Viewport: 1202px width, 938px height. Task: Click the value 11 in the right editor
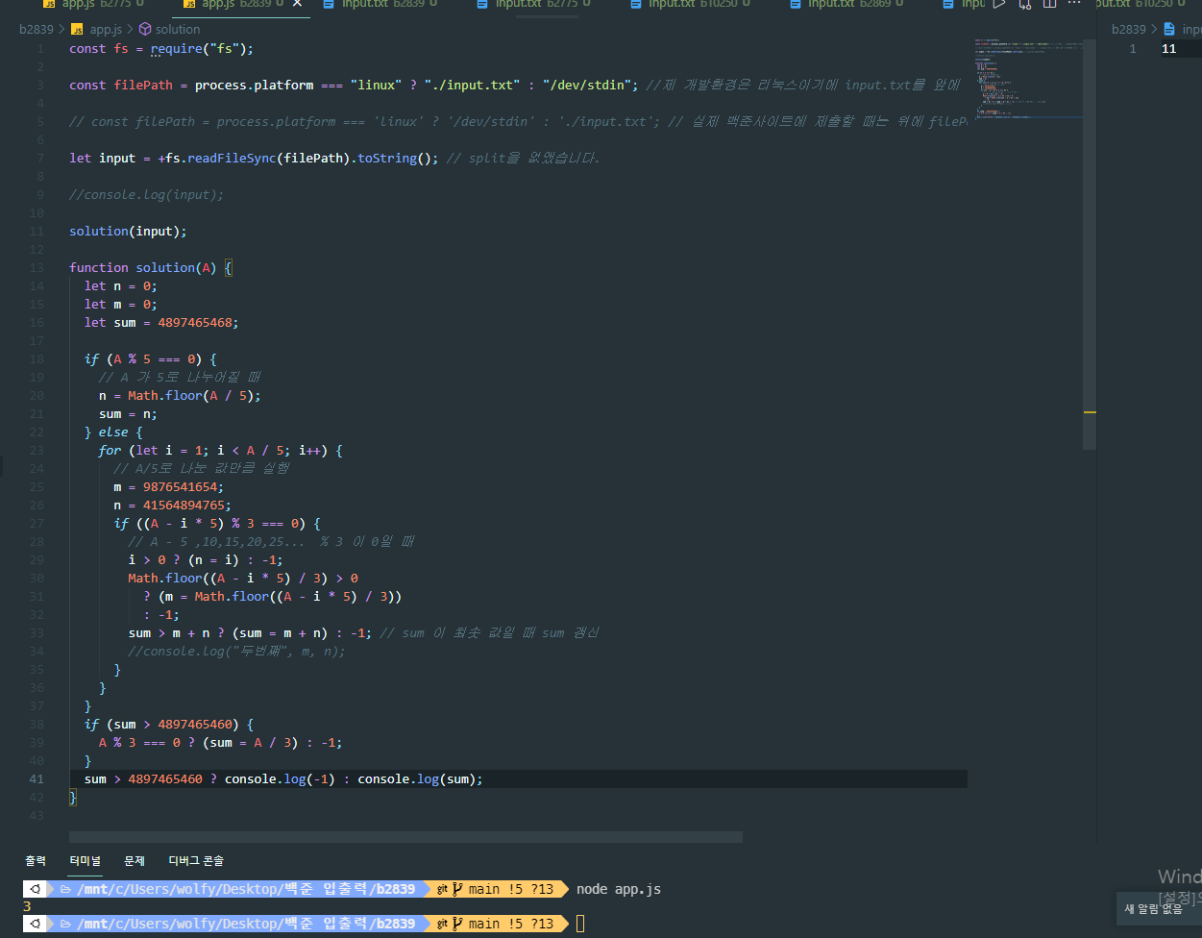(x=1168, y=49)
